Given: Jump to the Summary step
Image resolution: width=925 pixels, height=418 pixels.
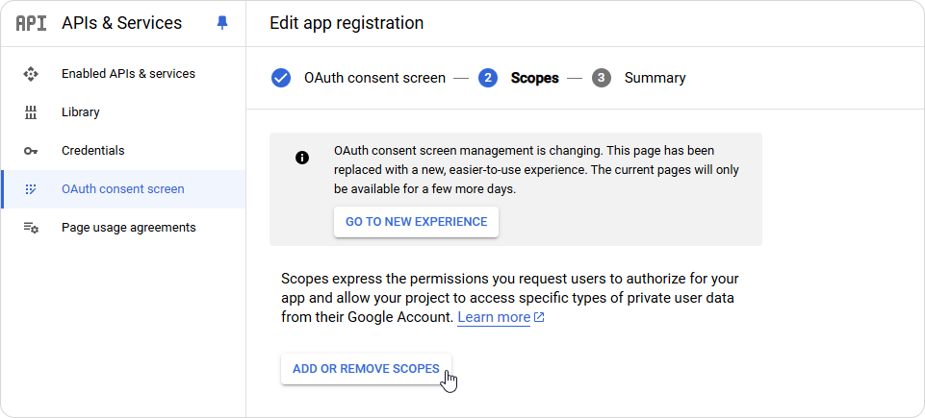Looking at the screenshot, I should 655,78.
